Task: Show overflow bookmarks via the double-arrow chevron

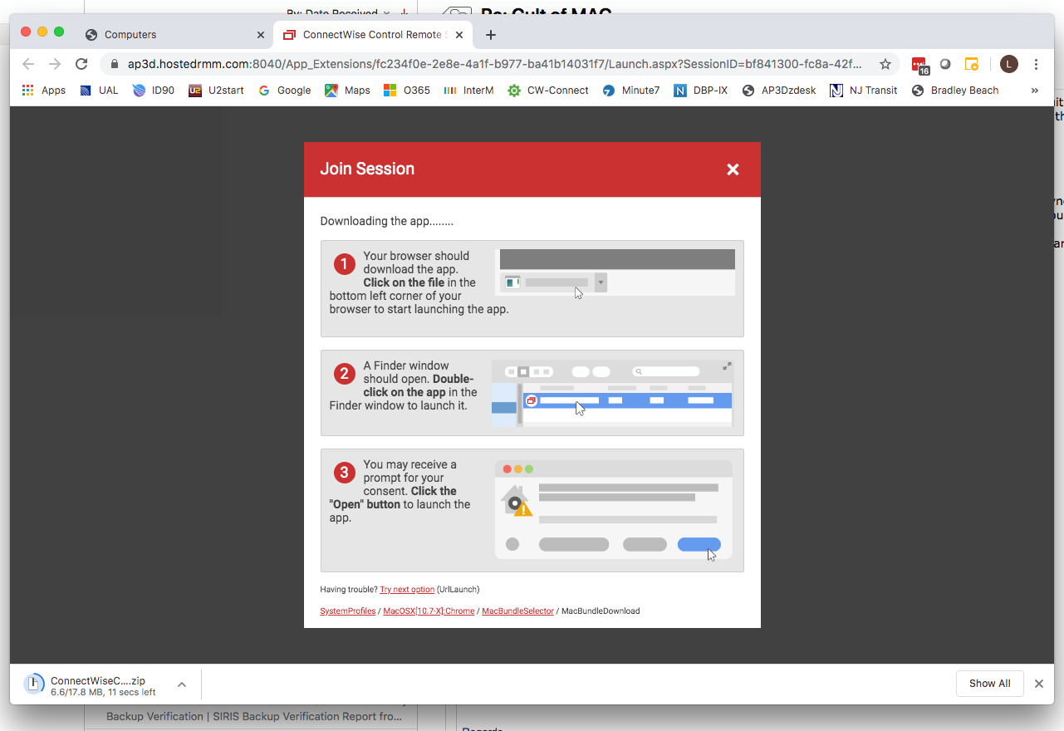Action: pos(1033,90)
